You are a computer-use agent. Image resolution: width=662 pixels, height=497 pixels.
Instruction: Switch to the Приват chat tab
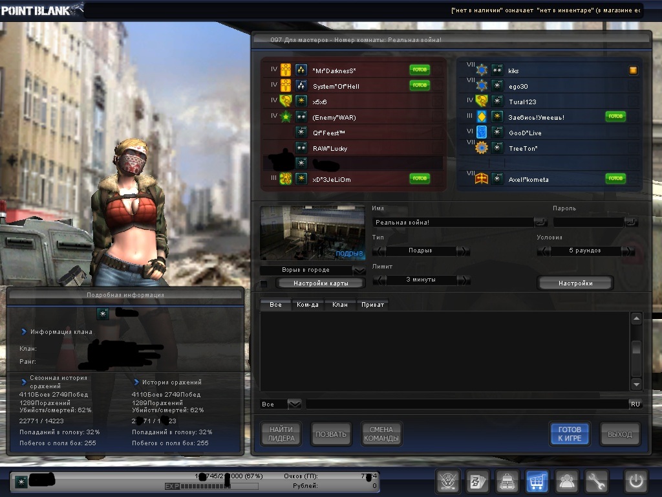[x=372, y=305]
